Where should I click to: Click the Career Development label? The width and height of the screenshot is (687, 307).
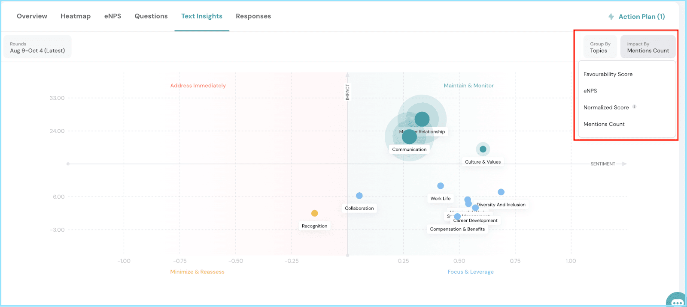click(475, 221)
